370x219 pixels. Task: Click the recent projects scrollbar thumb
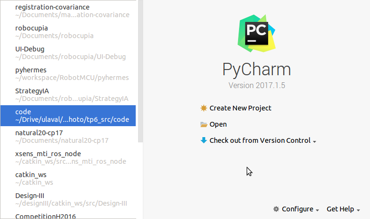point(140,71)
